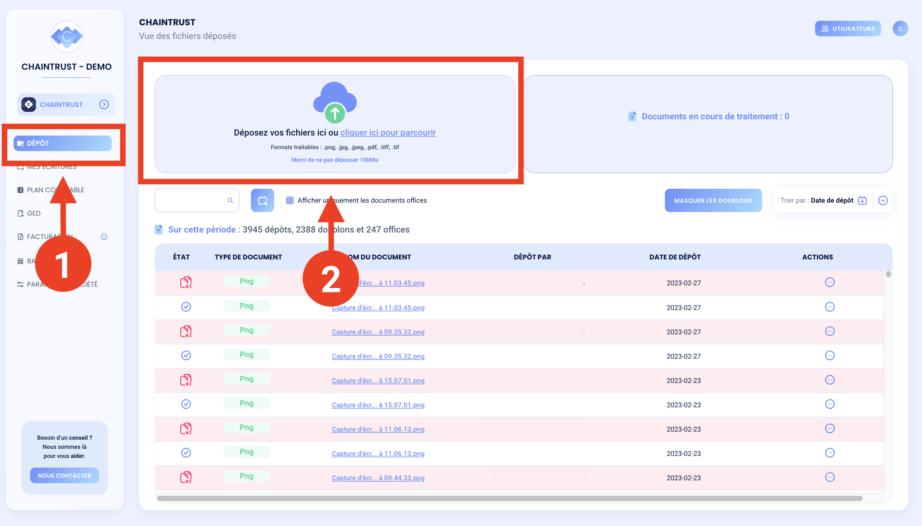Click the CHAINTRUST workspace arrow chevron
Screen dimensions: 922x526
[104, 104]
